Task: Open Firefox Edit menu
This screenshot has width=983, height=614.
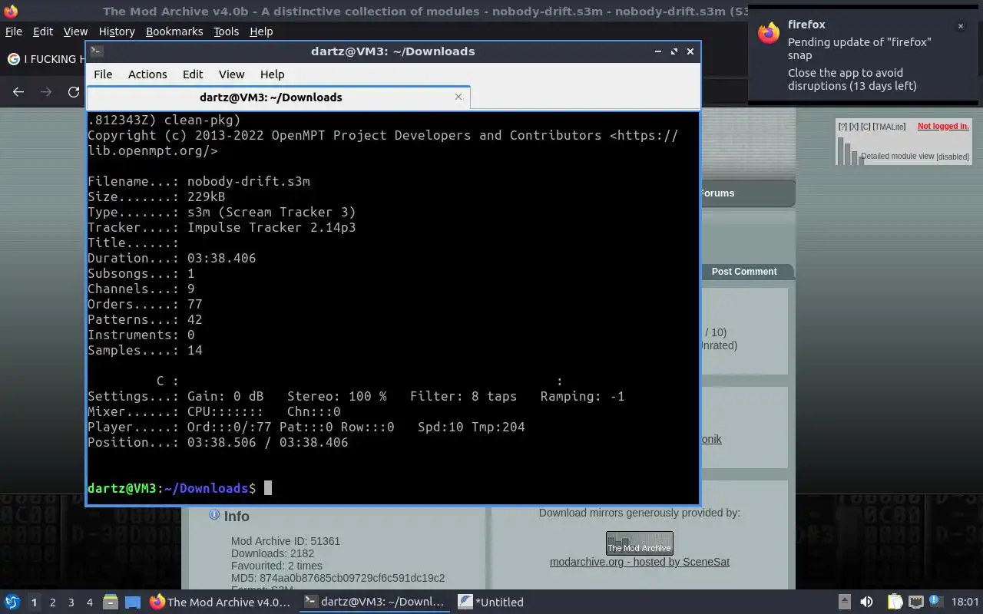Action: click(x=43, y=31)
